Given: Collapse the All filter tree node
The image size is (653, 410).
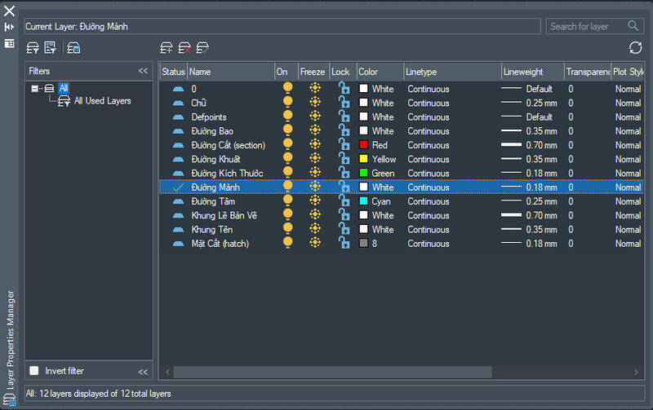Looking at the screenshot, I should tap(35, 88).
